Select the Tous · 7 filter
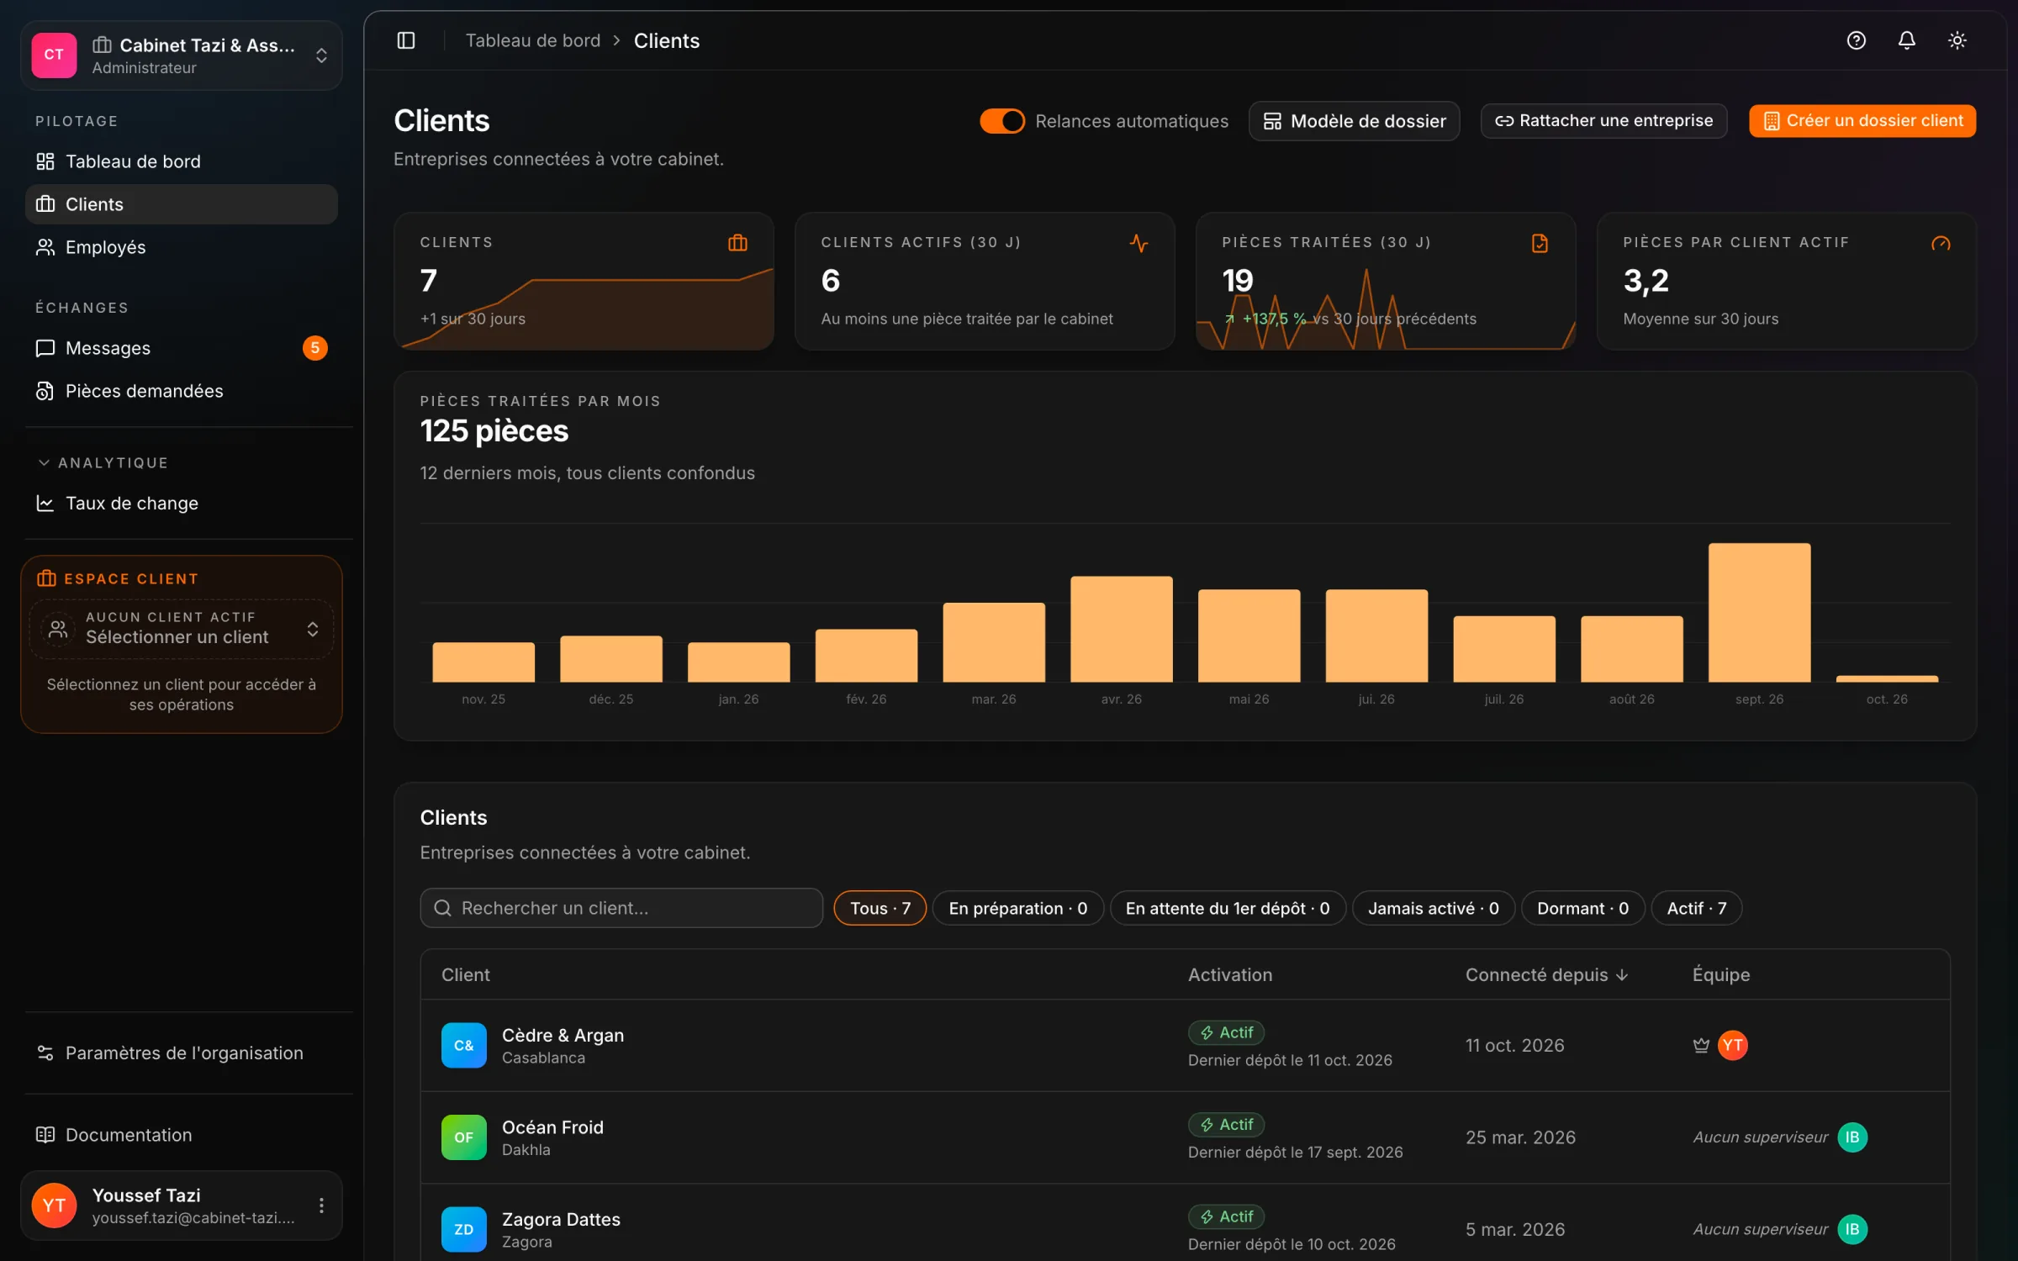Screen dimensions: 2018x1261 [x=880, y=908]
